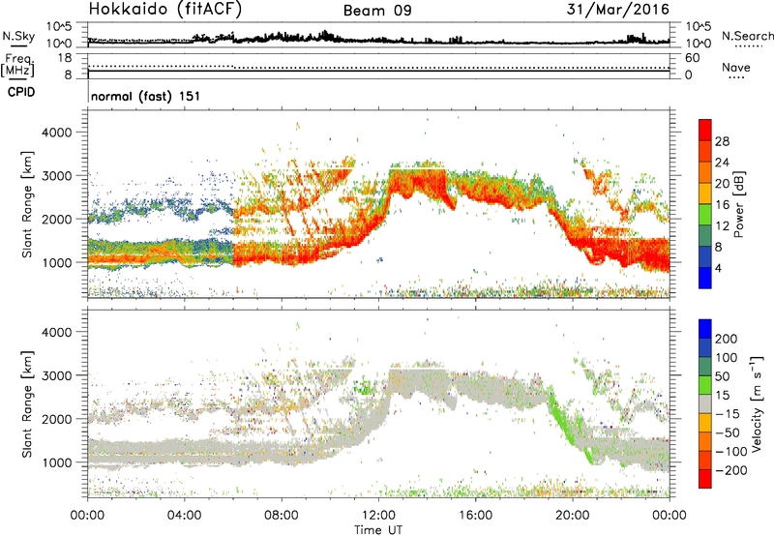774x536 pixels.
Task: Click Slant Range label of power panel
Action: tap(27, 204)
